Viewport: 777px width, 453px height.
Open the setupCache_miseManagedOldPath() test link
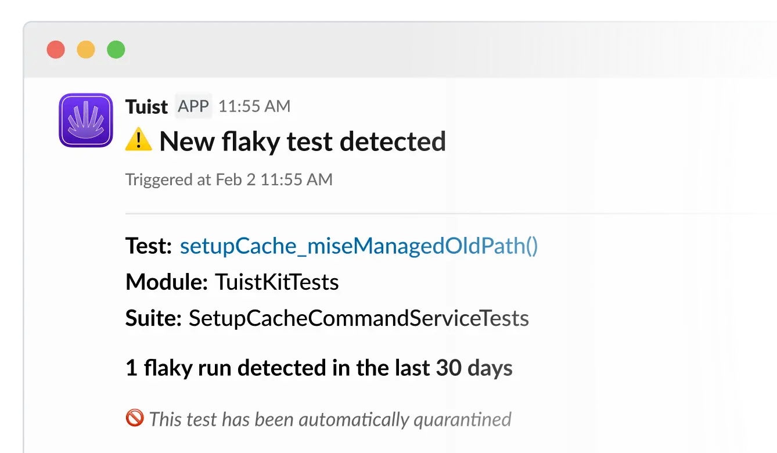(x=358, y=246)
